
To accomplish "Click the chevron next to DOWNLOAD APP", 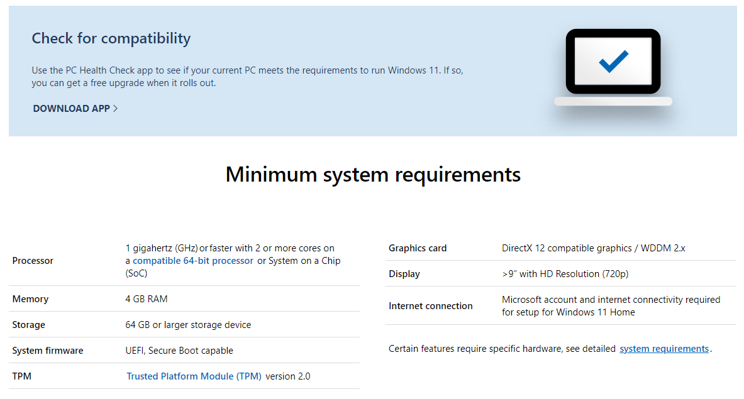I will (x=115, y=109).
